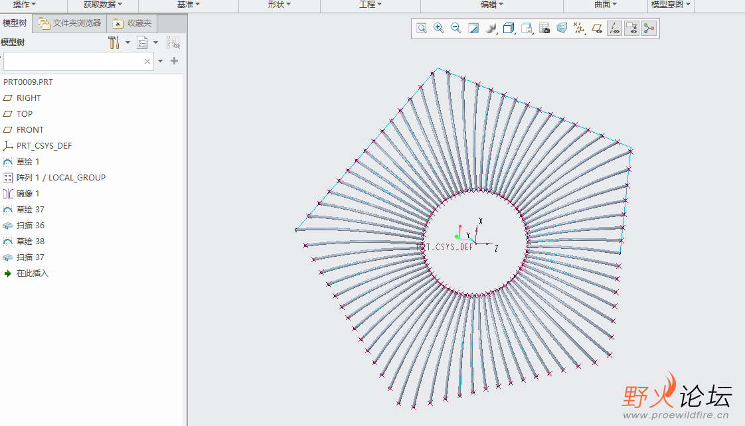The image size is (745, 426).
Task: Toggle the axis display eye icon
Action: click(x=614, y=28)
